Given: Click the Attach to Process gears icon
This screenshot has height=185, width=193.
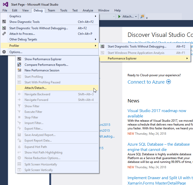Looking at the screenshot, I should (4, 34).
